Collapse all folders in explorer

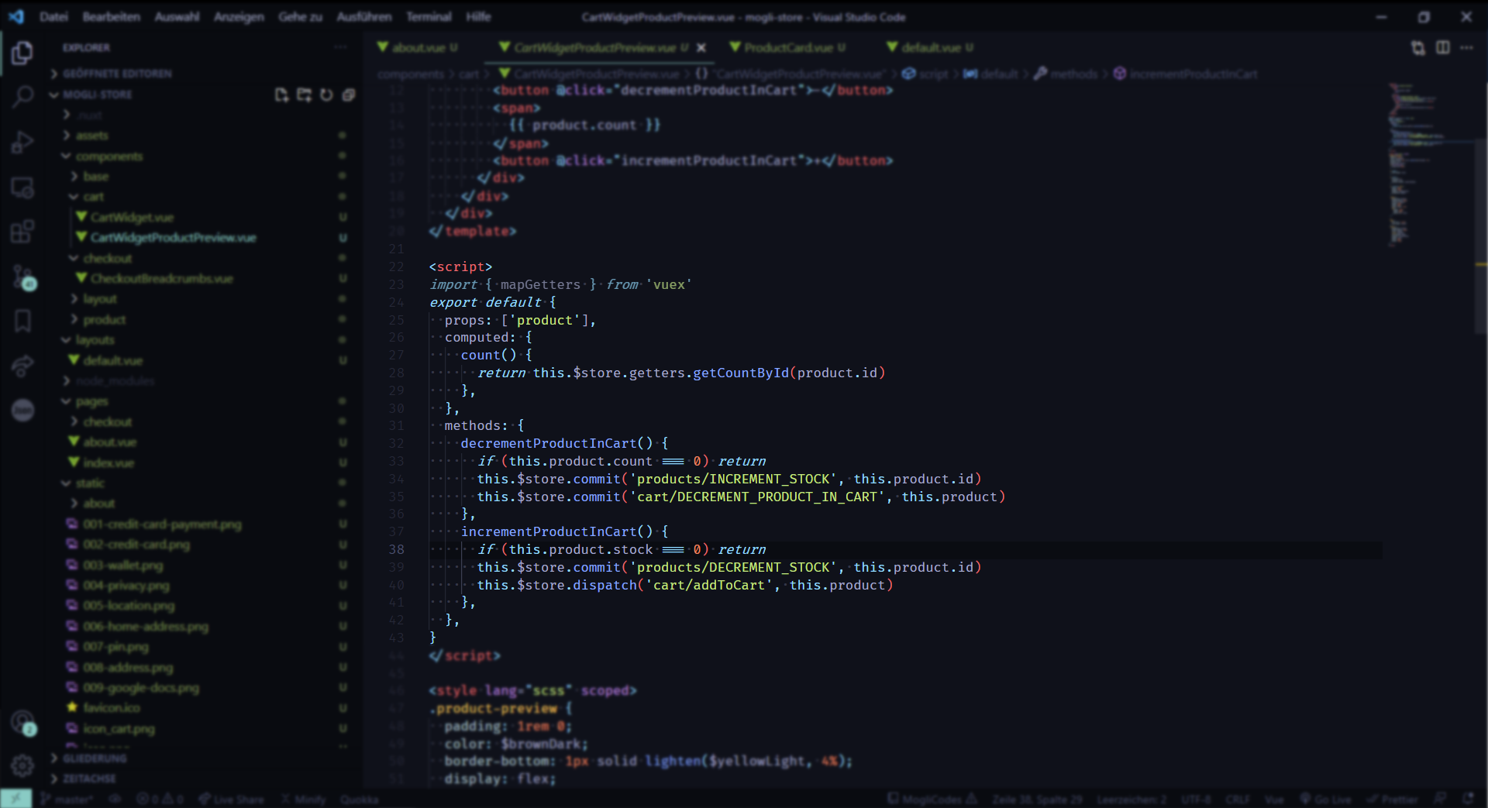point(349,95)
